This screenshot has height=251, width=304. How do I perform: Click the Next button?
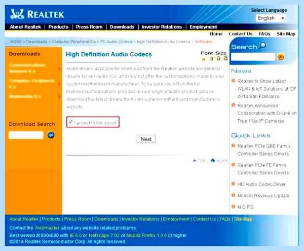[x=146, y=139]
